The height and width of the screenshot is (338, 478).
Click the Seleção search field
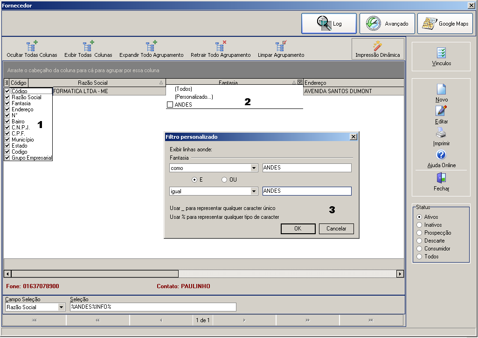(153, 307)
